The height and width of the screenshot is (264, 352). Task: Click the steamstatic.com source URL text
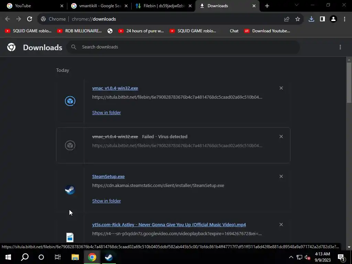click(158, 185)
